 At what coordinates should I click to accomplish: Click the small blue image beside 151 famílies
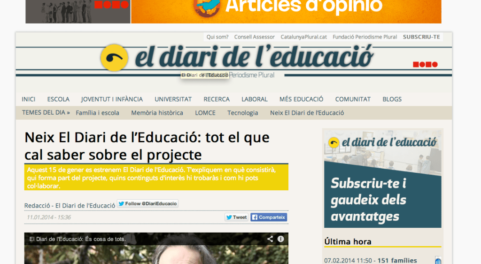(x=438, y=260)
